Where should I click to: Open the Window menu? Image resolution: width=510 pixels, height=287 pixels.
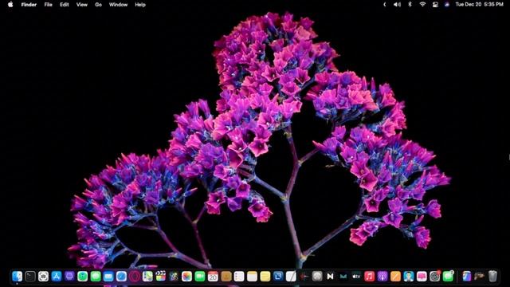[x=118, y=5]
